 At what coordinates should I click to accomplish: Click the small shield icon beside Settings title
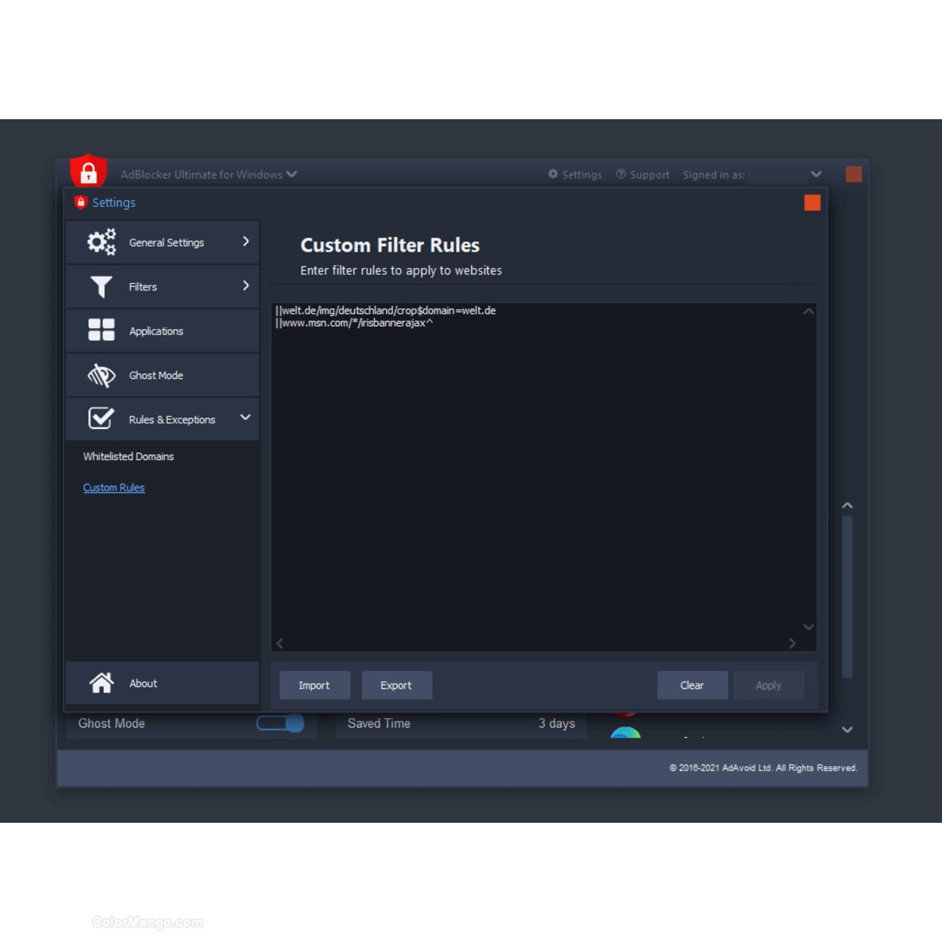(81, 202)
